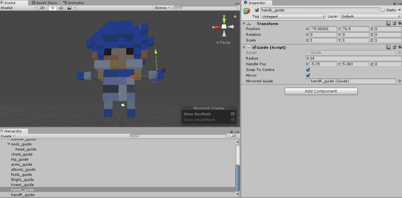Click the Hierarchy search-by-type icon
402x198 pixels.
(234, 136)
